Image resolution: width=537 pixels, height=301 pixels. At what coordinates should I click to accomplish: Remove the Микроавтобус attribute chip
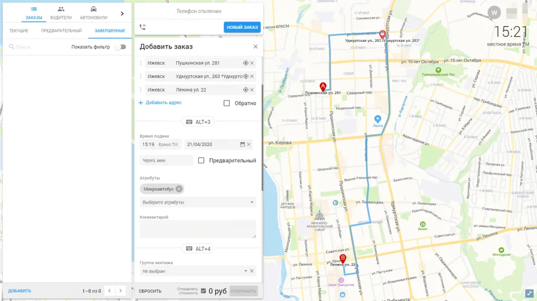coord(179,189)
